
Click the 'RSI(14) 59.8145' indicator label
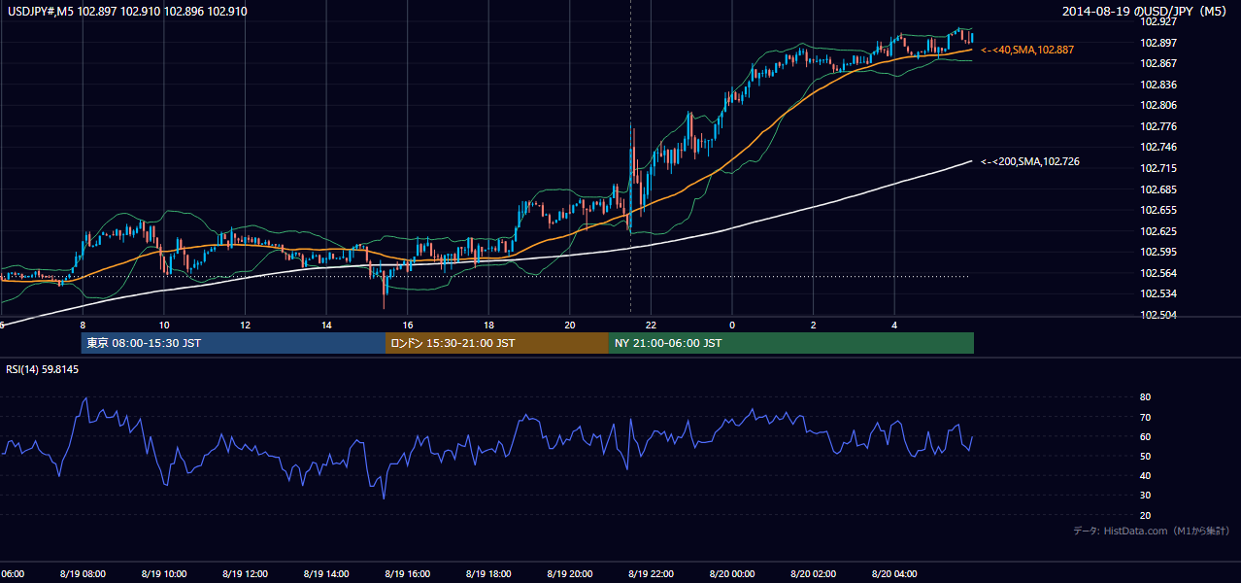click(x=43, y=368)
